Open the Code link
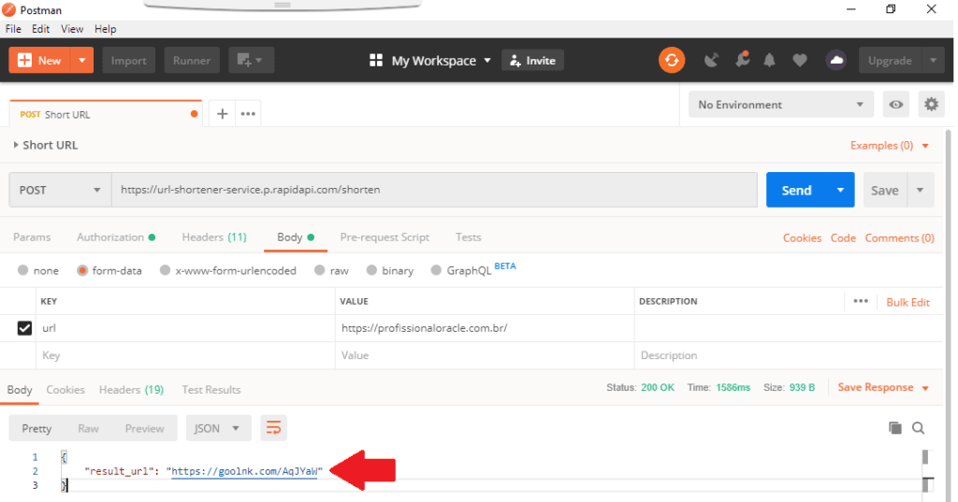958x502 pixels. pyautogui.click(x=843, y=237)
